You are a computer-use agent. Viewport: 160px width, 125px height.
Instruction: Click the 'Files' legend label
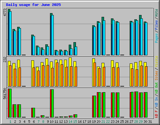pos(157,25)
